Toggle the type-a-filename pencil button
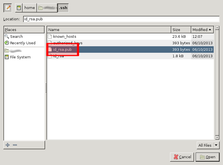The width and height of the screenshot is (223, 165). point(8,8)
